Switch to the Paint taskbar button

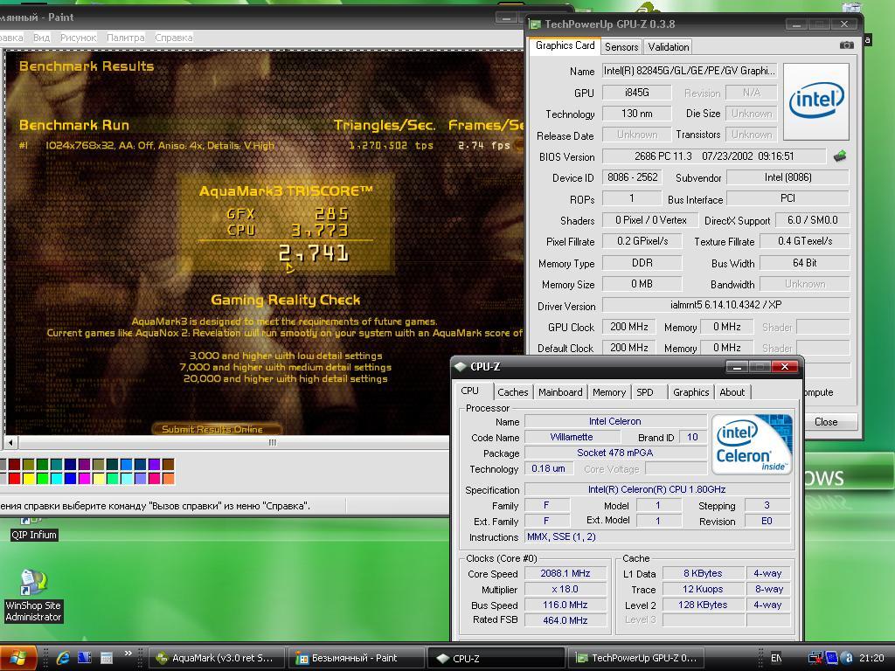click(x=357, y=658)
